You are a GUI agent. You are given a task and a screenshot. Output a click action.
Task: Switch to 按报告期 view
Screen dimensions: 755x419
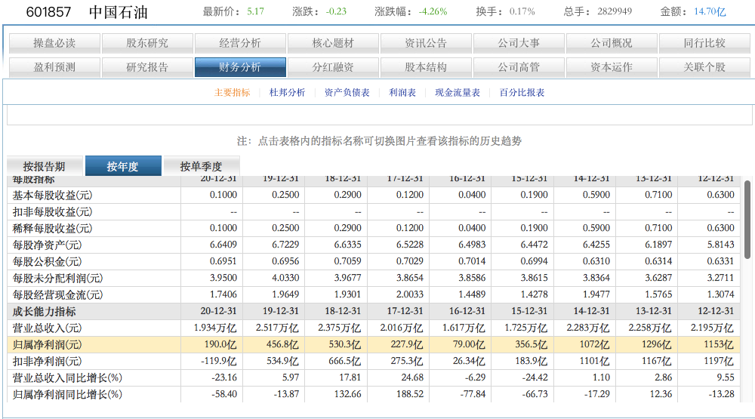click(x=45, y=166)
